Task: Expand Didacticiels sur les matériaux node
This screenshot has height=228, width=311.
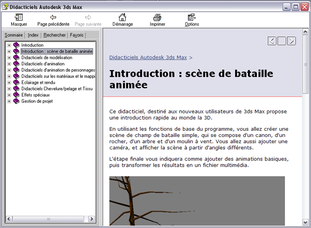Action: [x=9, y=76]
